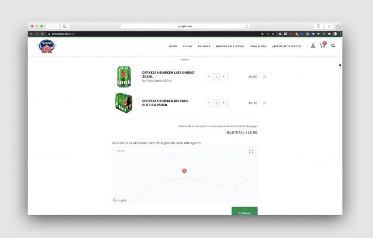Click the Safari show tabs overview icon
Image resolution: width=373 pixels, height=238 pixels.
tap(329, 26)
